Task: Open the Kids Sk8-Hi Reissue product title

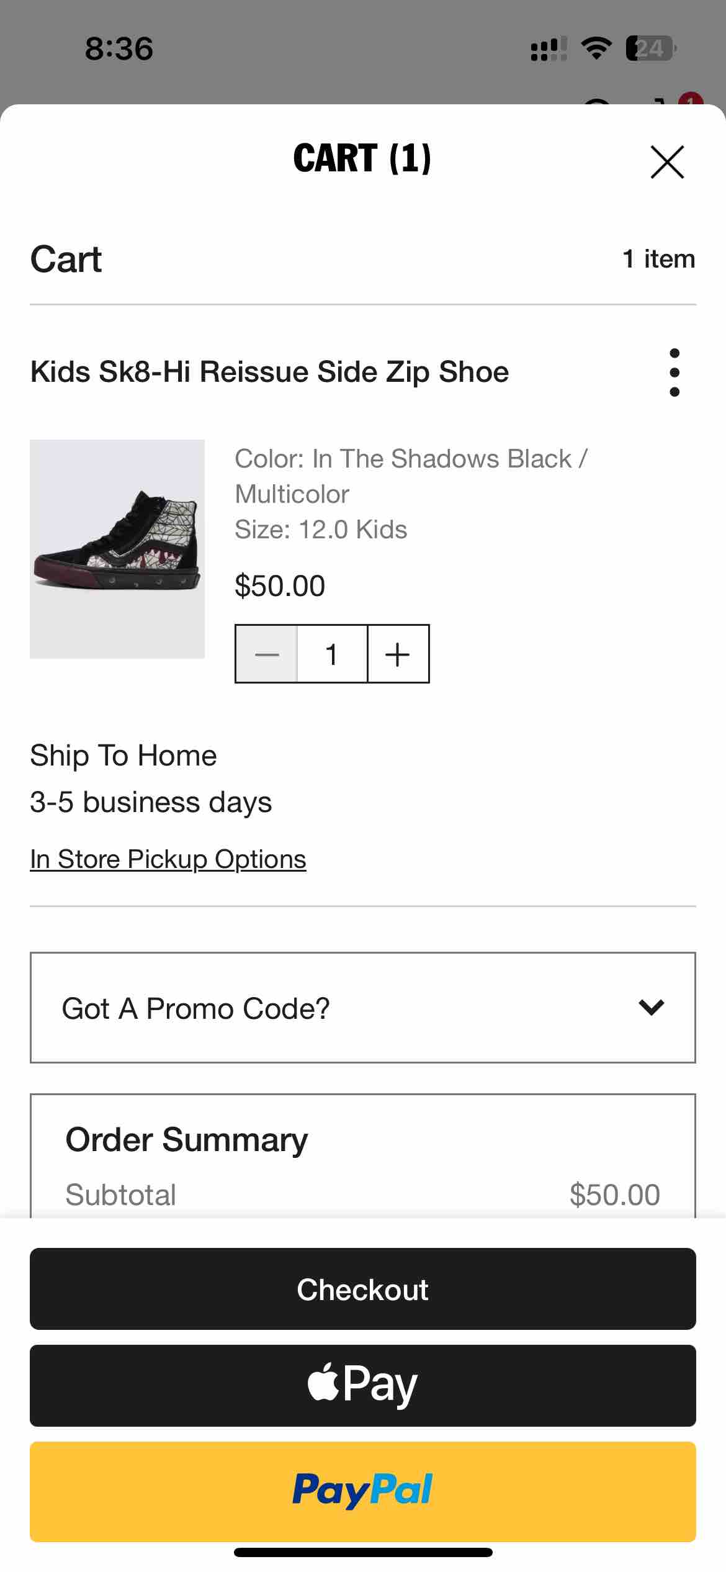Action: coord(269,372)
